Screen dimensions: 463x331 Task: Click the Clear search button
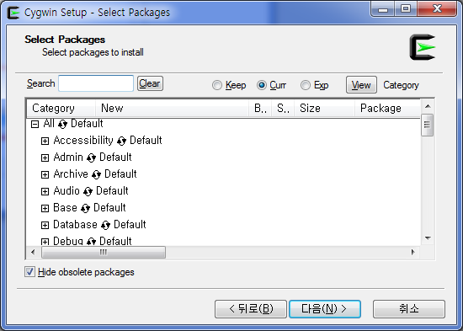150,83
